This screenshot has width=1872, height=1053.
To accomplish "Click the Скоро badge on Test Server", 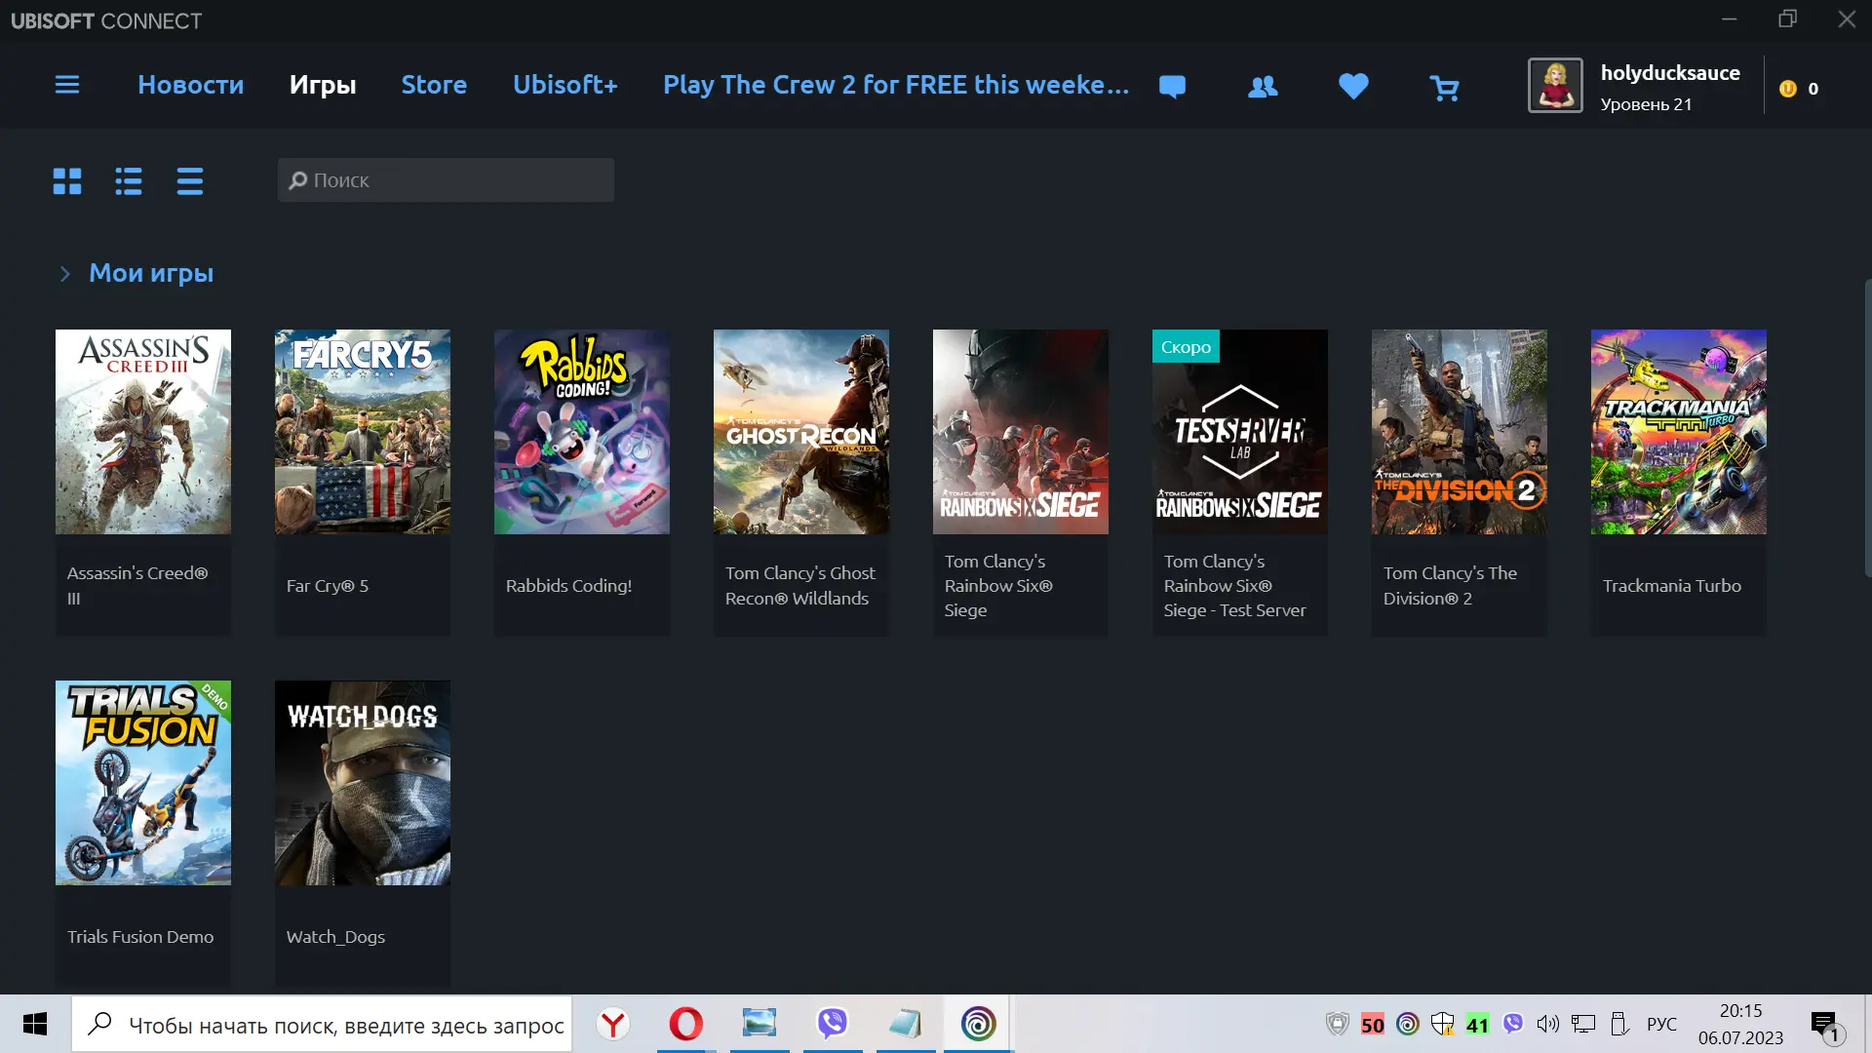I will coord(1186,346).
